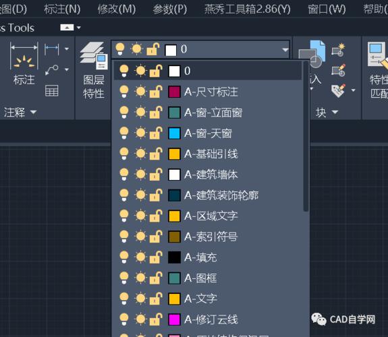Turn off the A-尺寸标注 layer bulb
Screen dimensions: 388x337
click(x=124, y=92)
